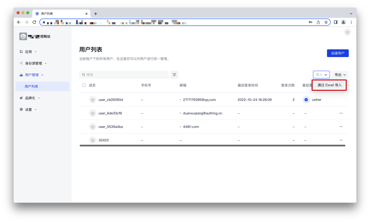
Task: Click the horizontal scrollbar under the table
Action: point(212,146)
